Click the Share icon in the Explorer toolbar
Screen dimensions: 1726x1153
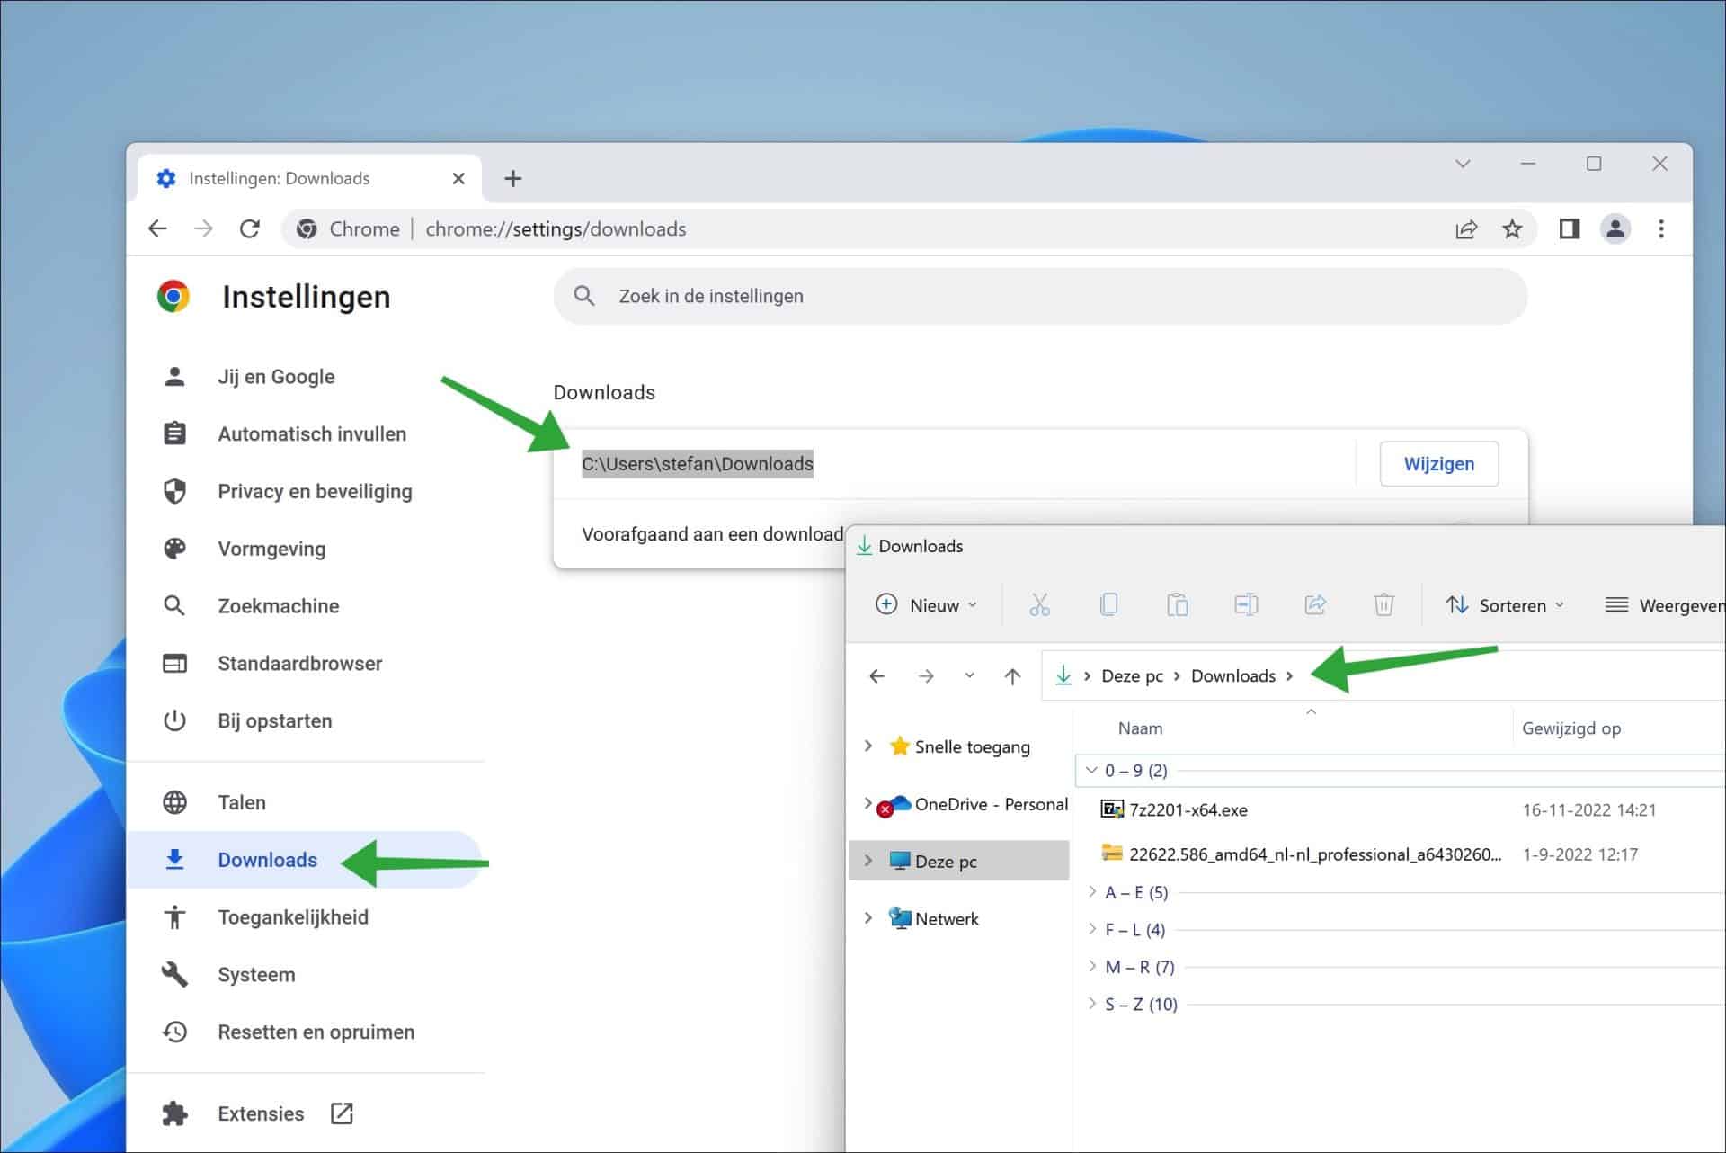1315,604
